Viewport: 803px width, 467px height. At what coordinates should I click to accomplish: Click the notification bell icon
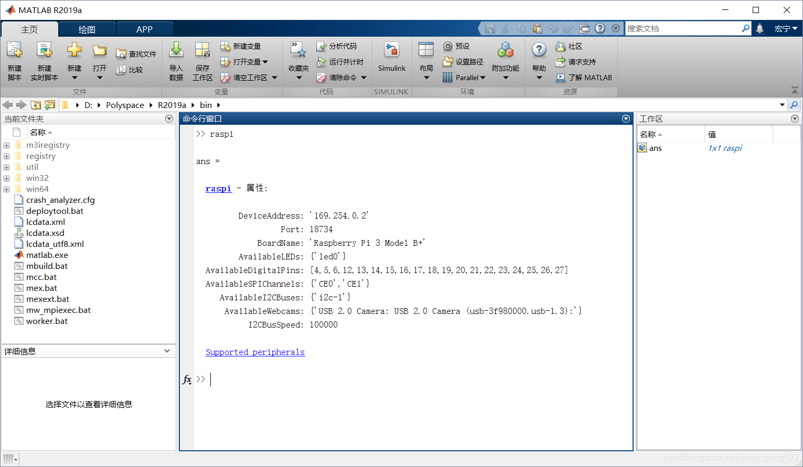759,29
